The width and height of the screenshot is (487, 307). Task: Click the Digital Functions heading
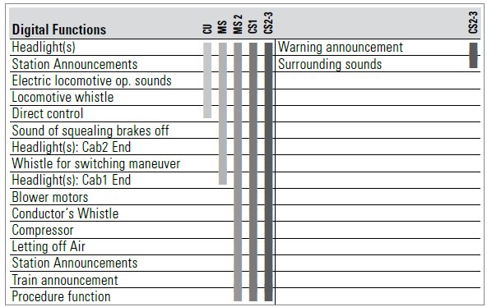click(x=59, y=30)
